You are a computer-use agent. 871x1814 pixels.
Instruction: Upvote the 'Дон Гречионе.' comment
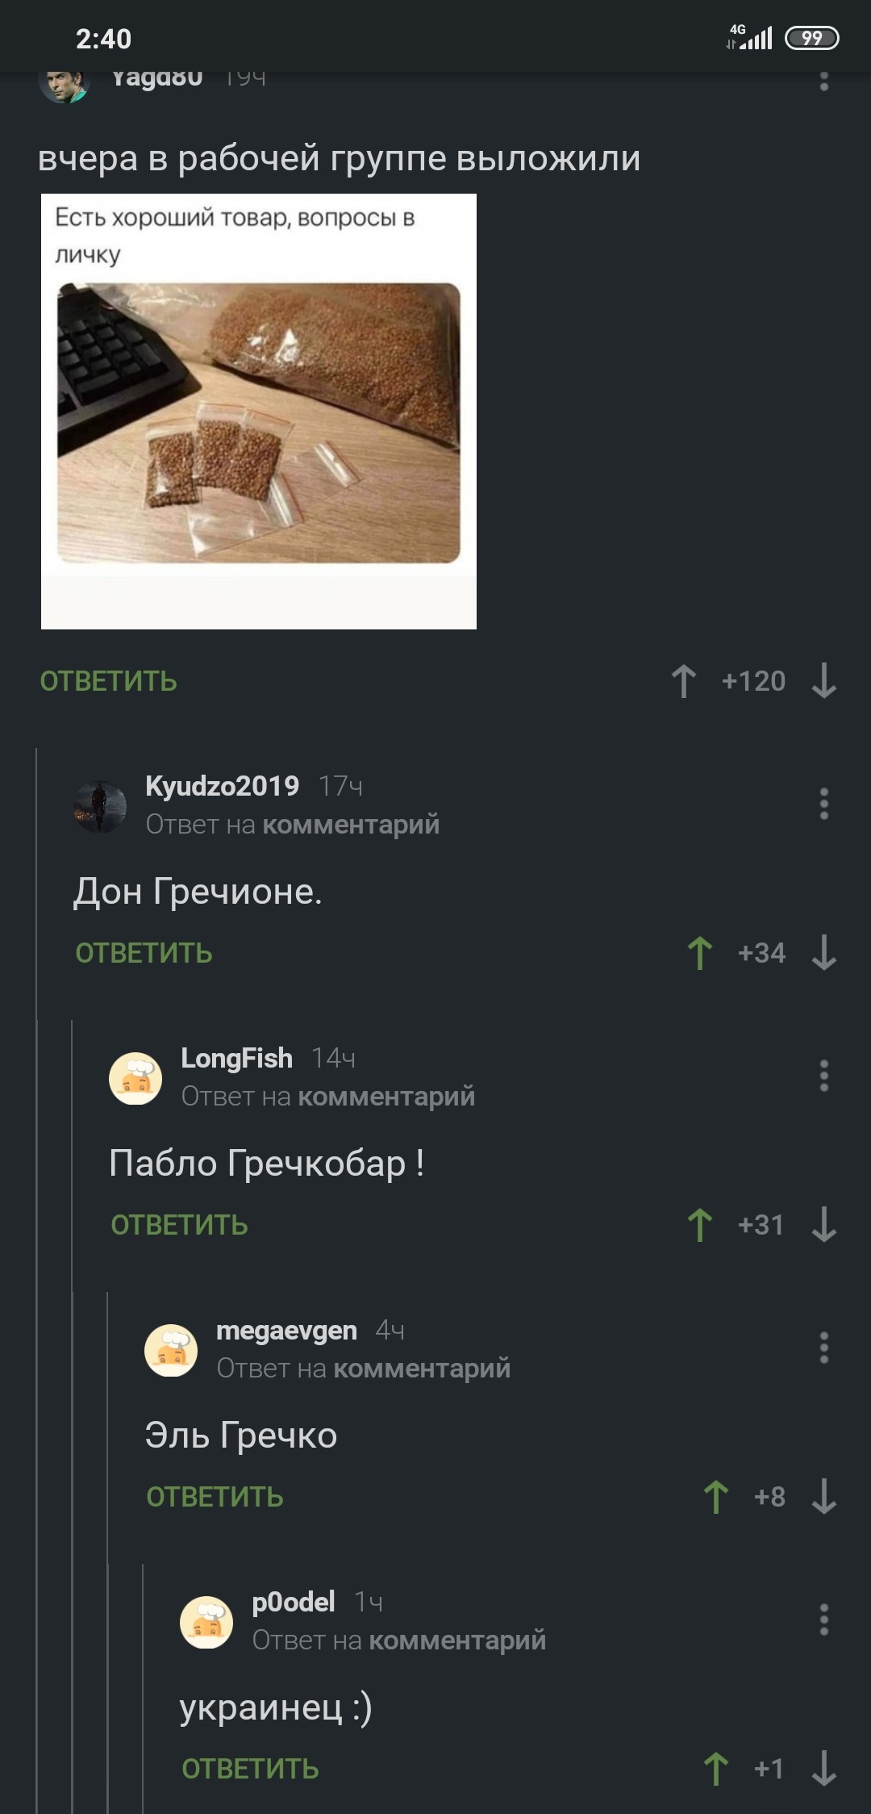click(700, 953)
